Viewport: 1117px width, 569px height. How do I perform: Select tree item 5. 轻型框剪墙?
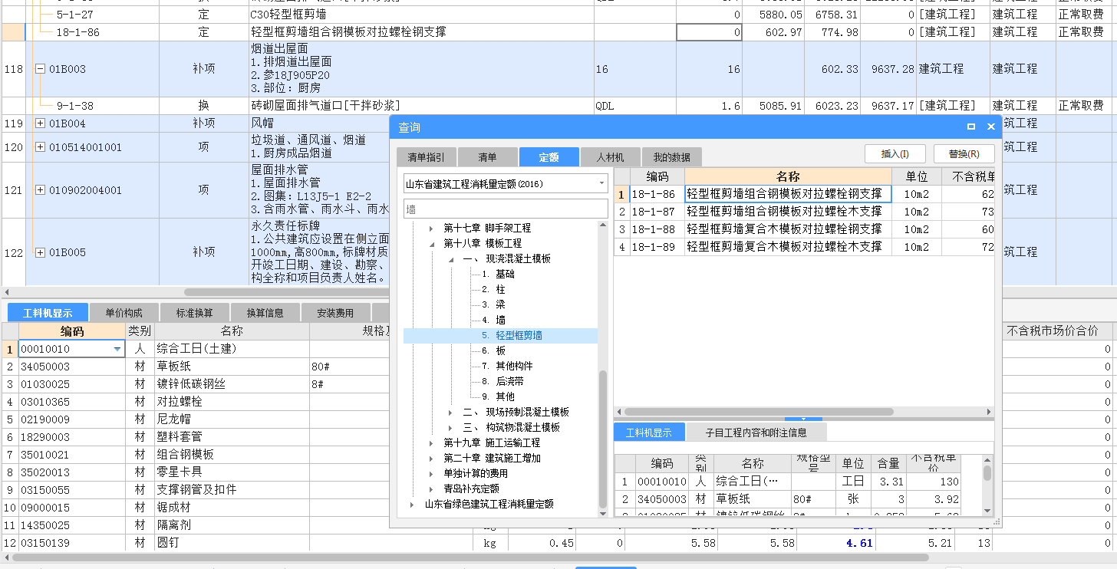(x=512, y=336)
